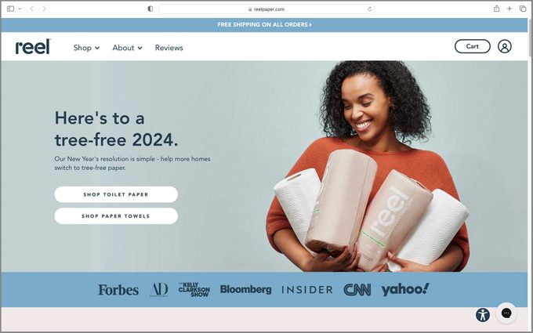
Task: Open a new tab with plus icon
Action: (x=509, y=9)
